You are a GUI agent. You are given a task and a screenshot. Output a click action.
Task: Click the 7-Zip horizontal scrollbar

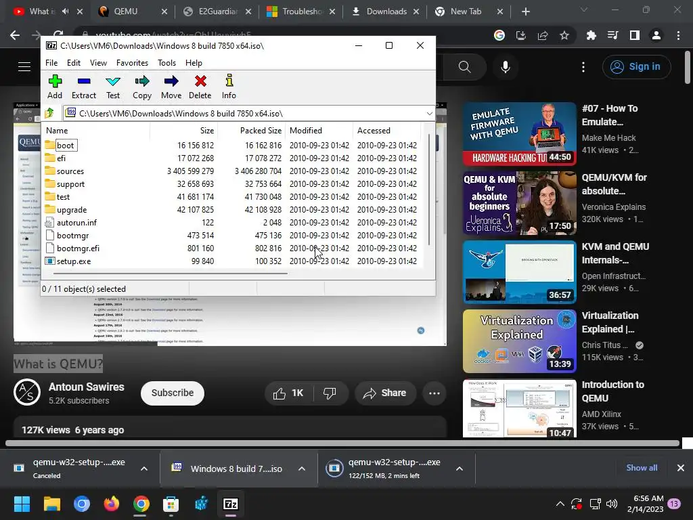tap(171, 274)
